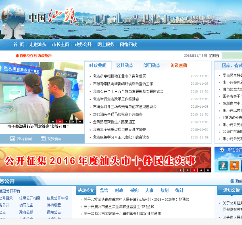This screenshot has height=225, width=242.
Task: Show slide 4 of the news photo carousel
Action: 67,122
